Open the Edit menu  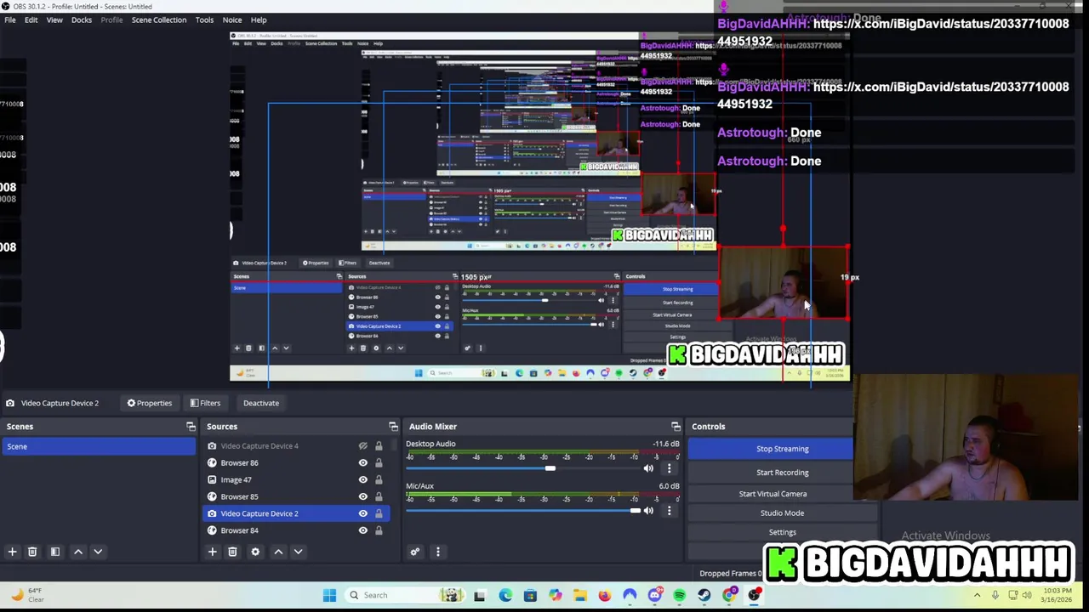click(x=31, y=20)
